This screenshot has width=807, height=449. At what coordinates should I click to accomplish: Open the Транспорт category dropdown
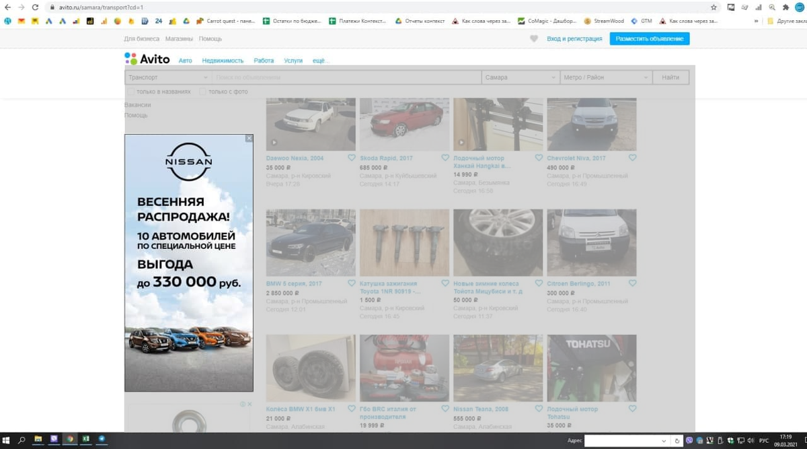click(x=168, y=77)
